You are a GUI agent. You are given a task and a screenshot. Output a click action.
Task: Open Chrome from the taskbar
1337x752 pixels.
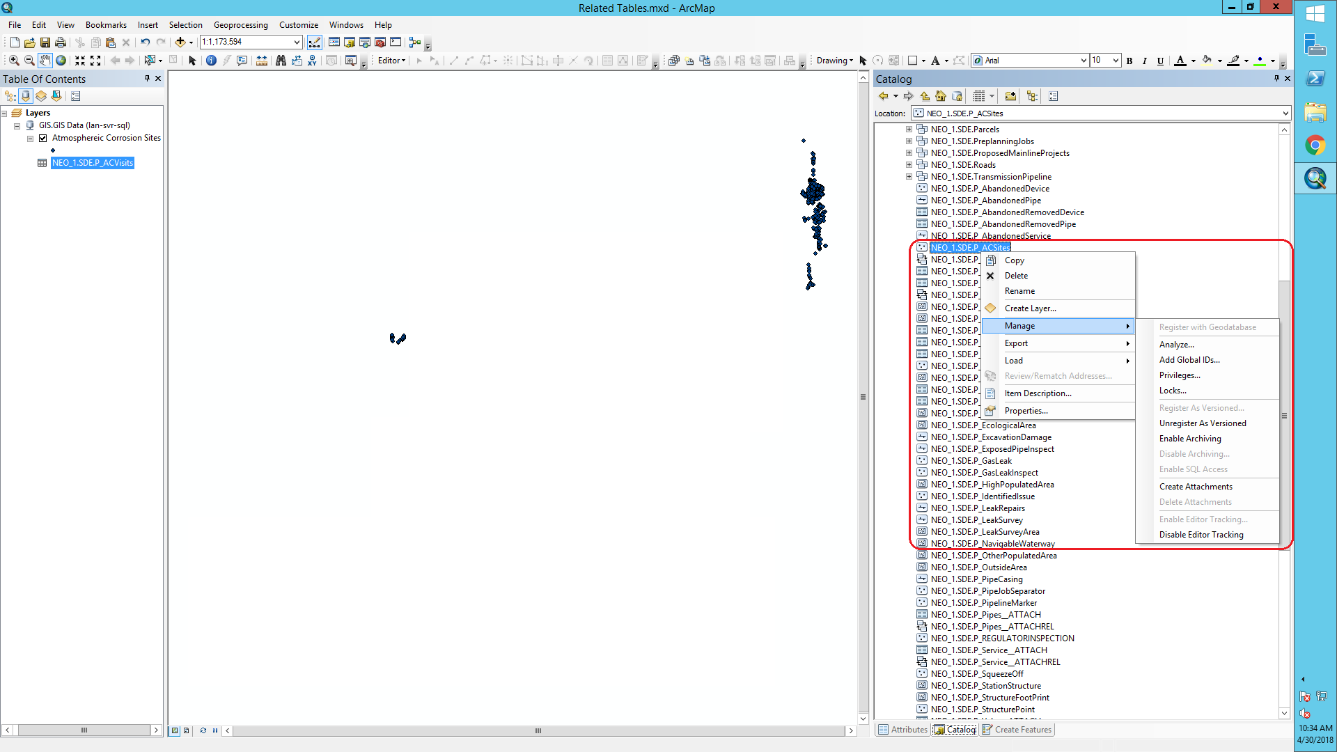pyautogui.click(x=1315, y=145)
